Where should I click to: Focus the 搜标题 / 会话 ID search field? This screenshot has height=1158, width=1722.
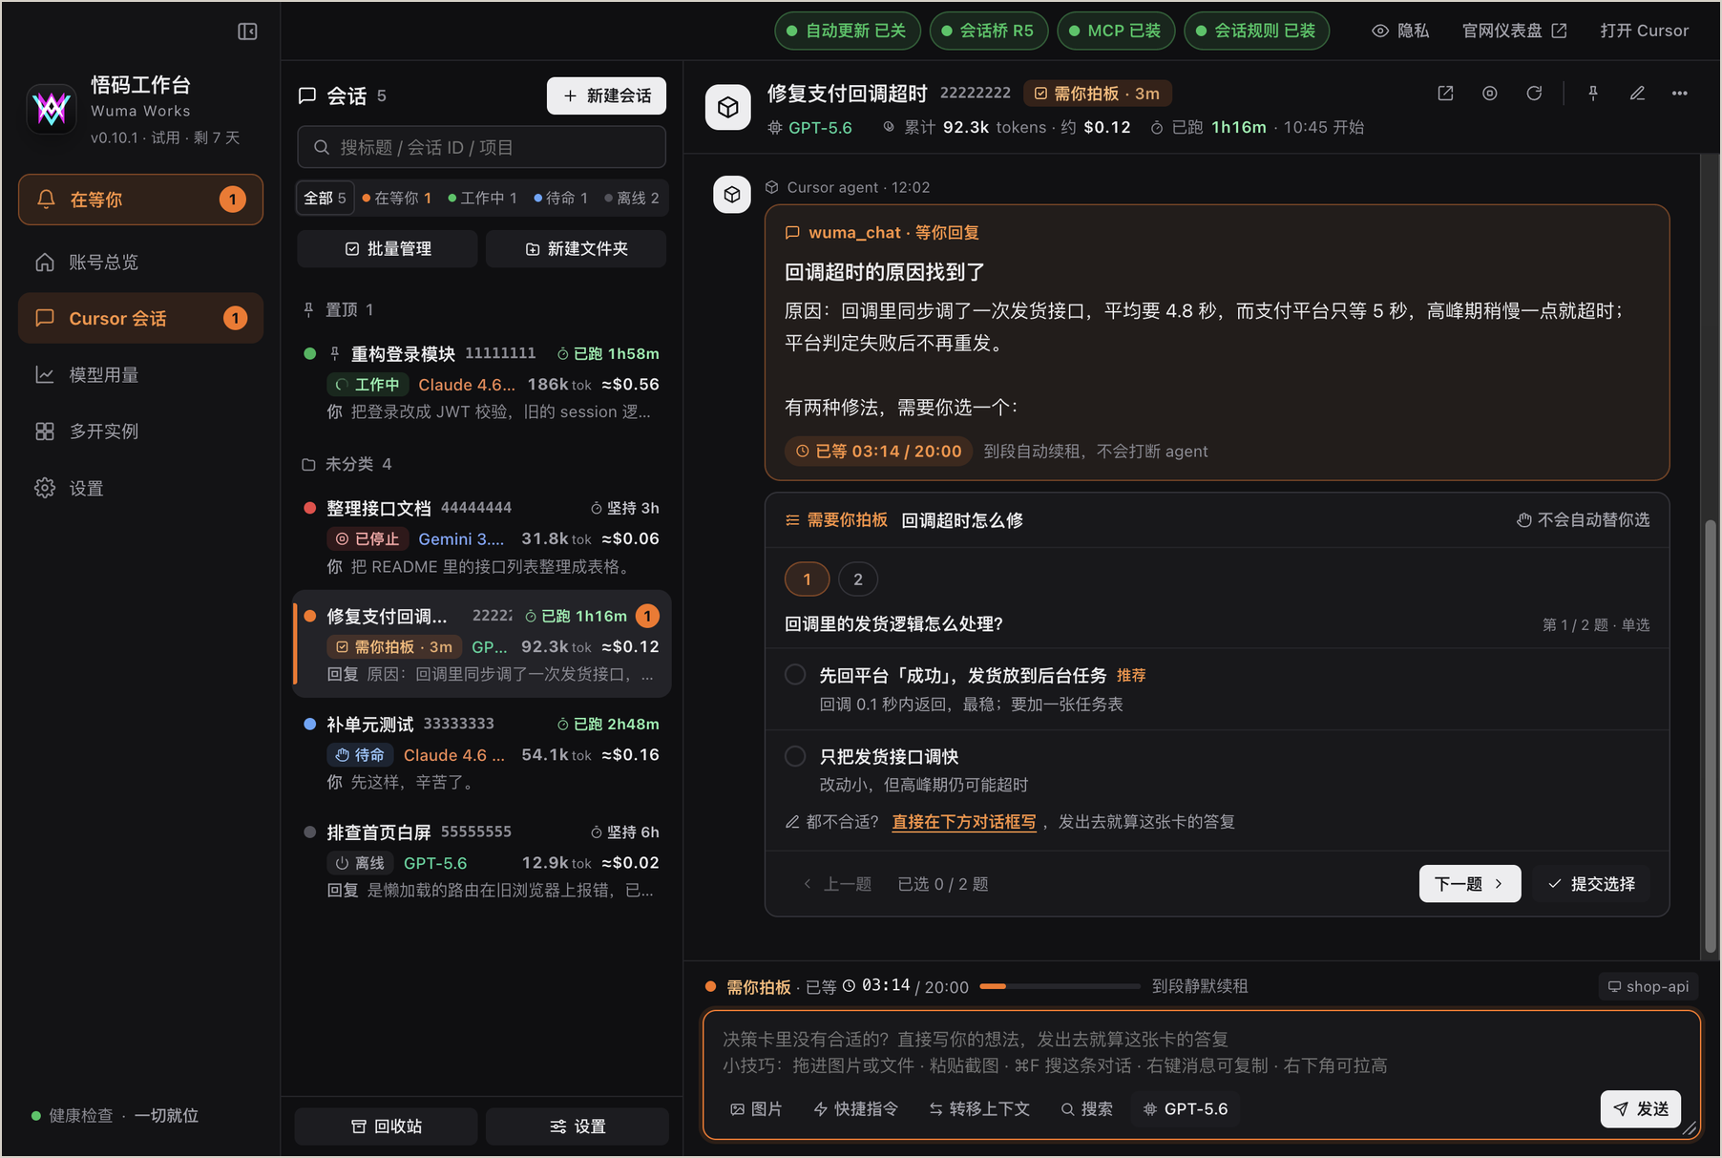tap(481, 147)
